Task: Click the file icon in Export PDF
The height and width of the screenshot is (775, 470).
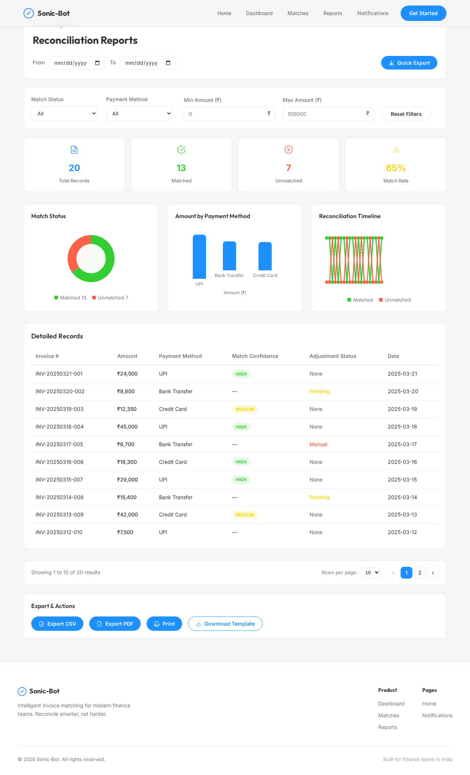Action: [x=100, y=624]
